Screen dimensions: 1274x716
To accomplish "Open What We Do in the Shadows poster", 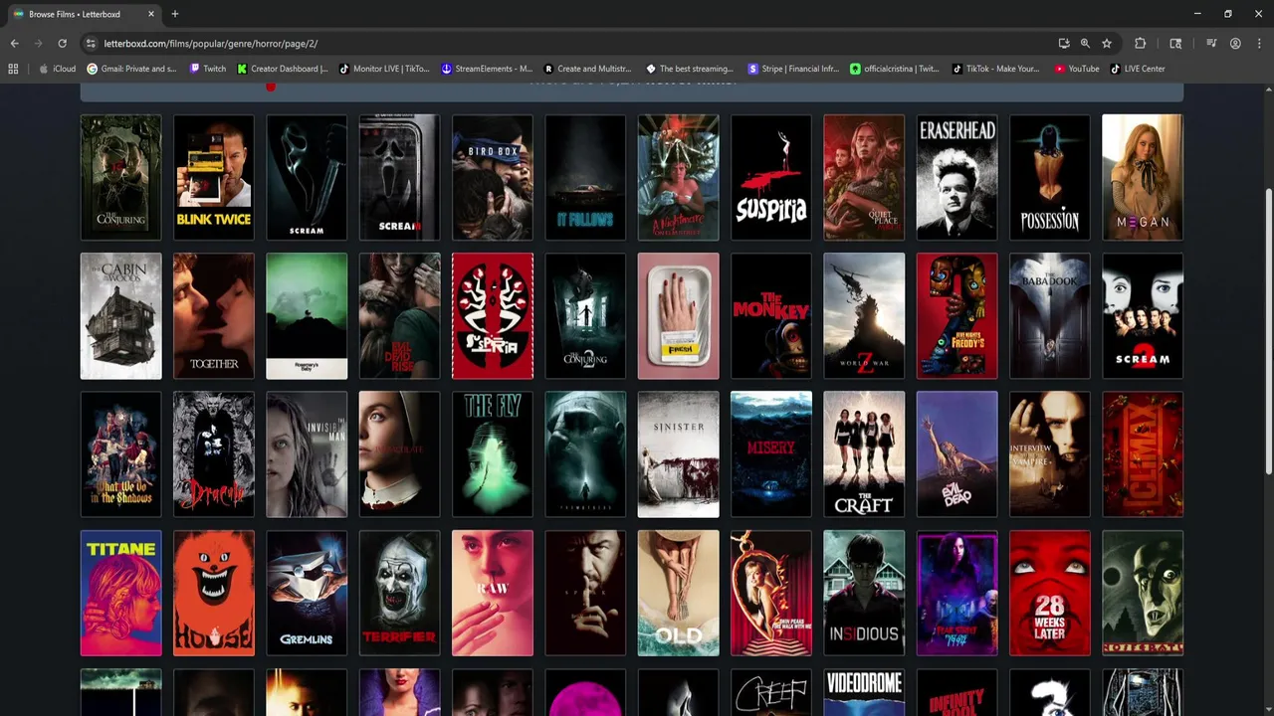I will click(x=120, y=454).
